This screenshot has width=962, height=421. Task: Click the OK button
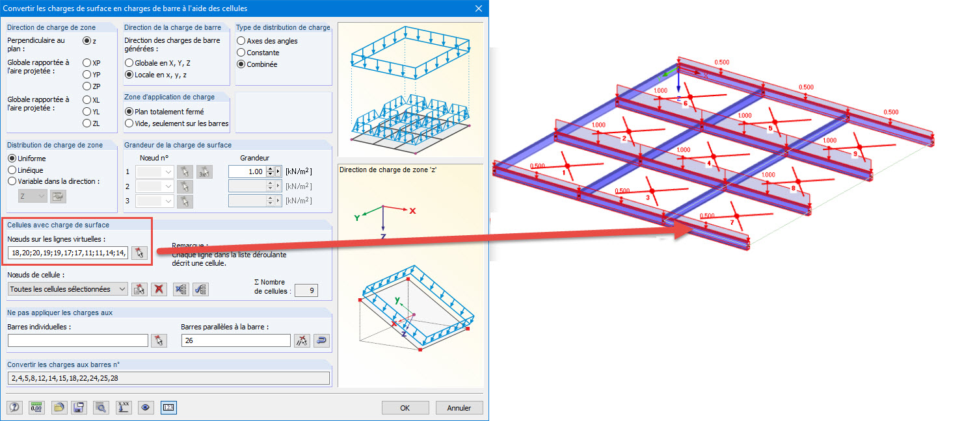(405, 408)
